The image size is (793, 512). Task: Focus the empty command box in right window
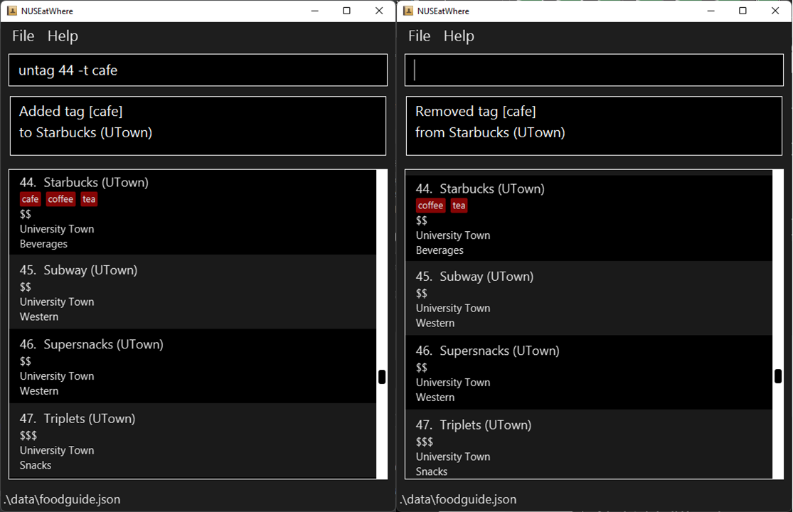tap(595, 70)
